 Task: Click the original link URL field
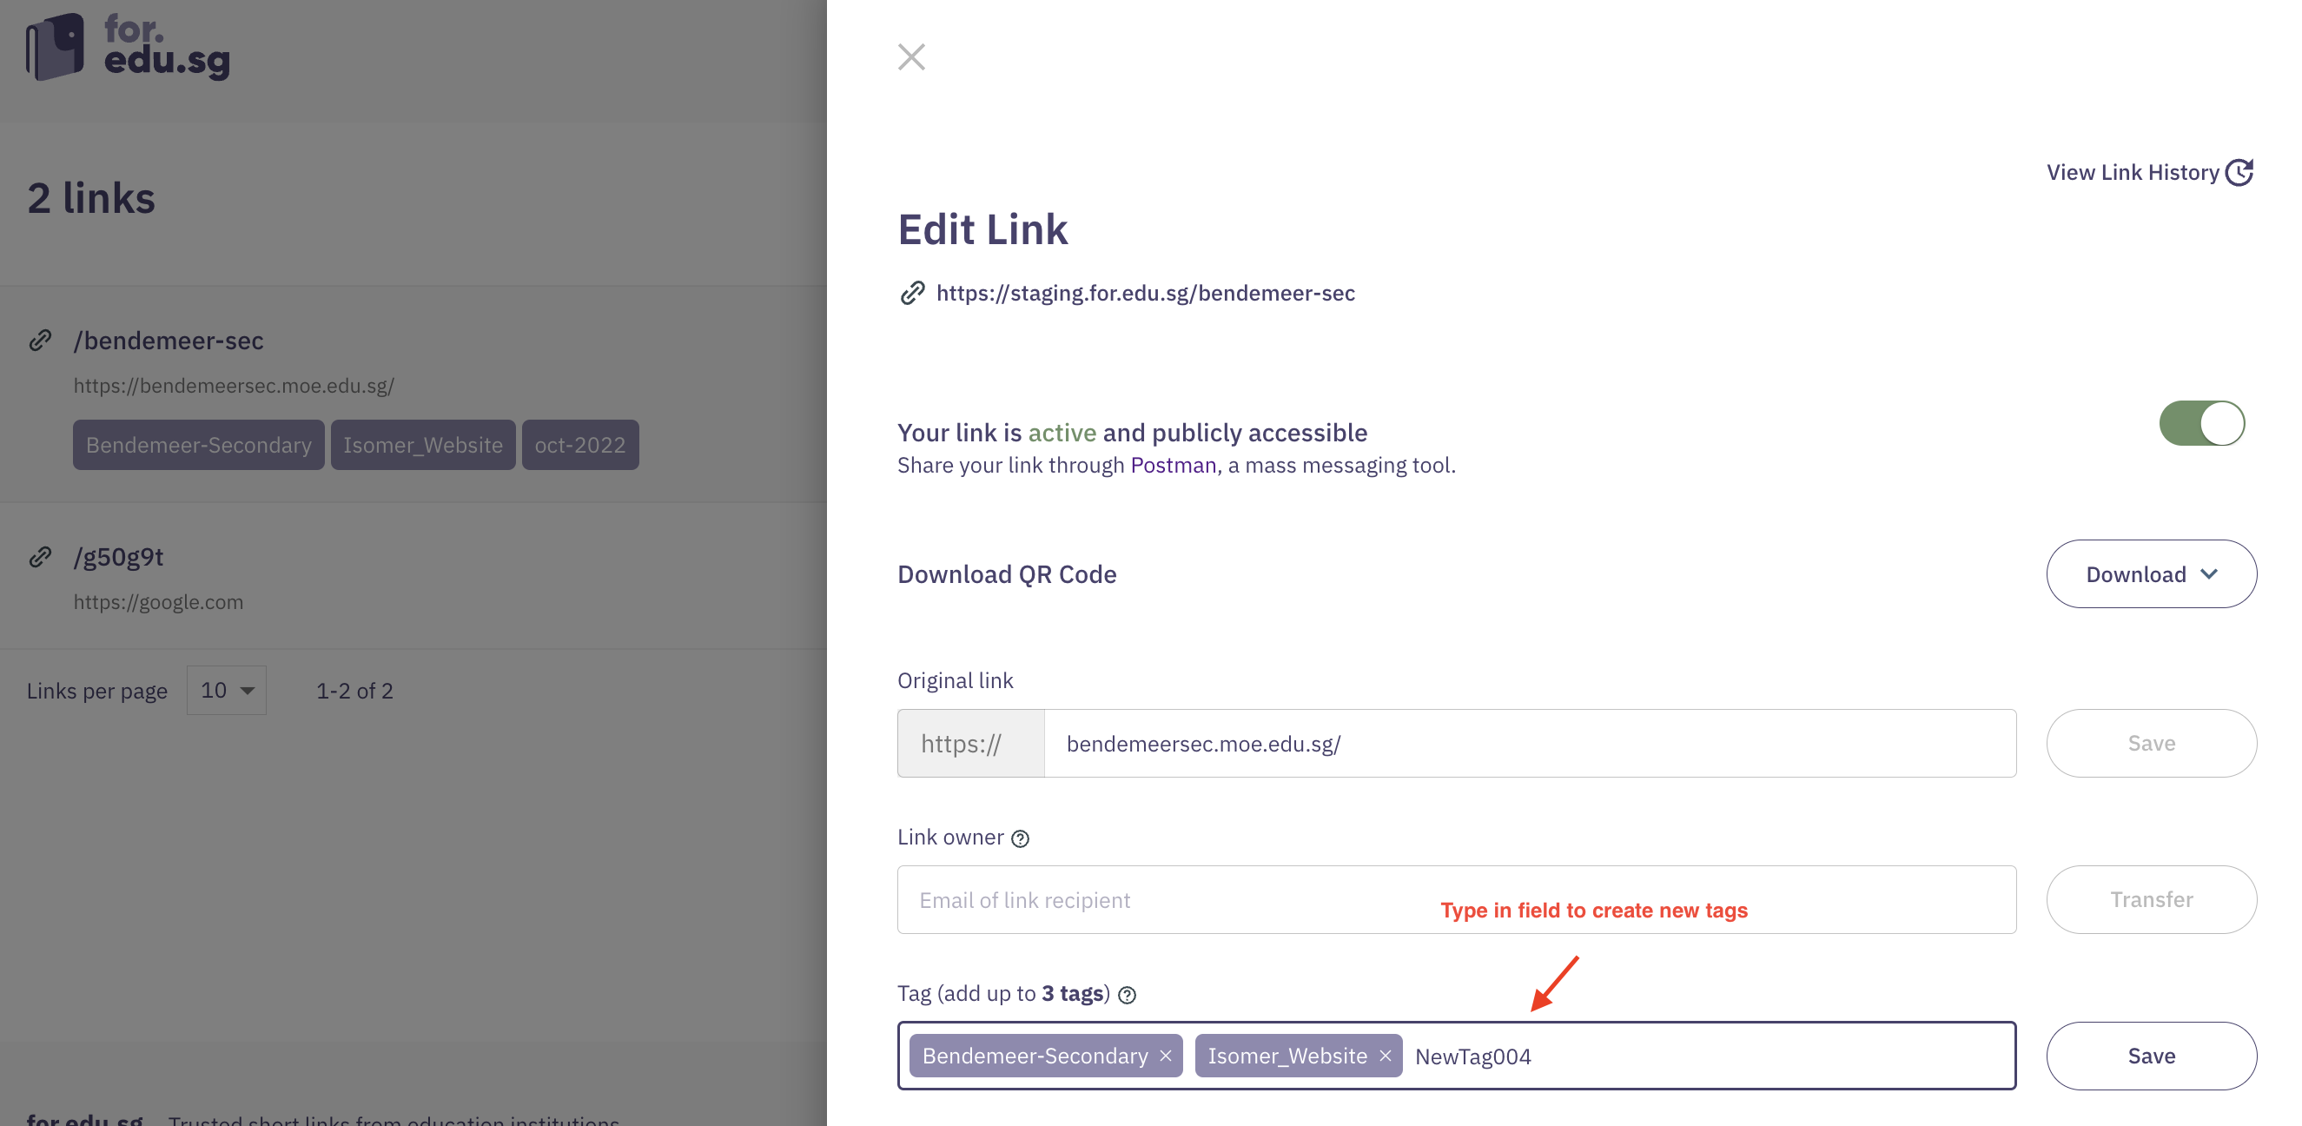coord(1528,744)
